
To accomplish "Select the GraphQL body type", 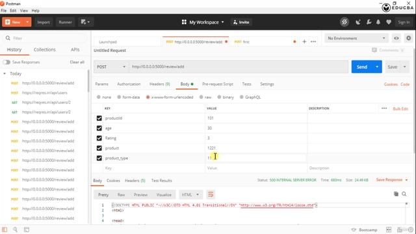I will point(241,97).
